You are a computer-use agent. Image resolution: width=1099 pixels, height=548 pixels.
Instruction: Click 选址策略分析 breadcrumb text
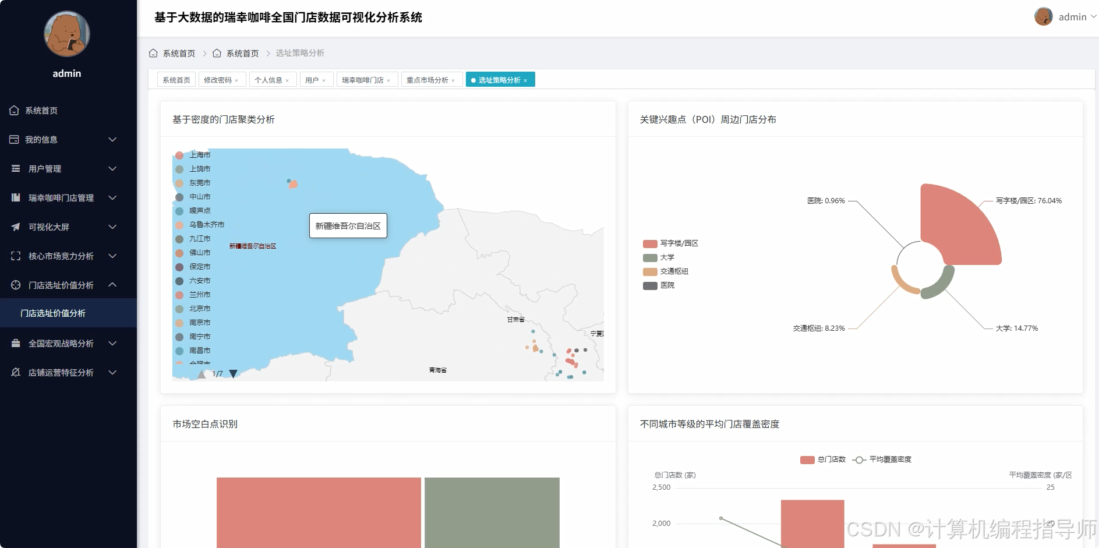pos(300,53)
